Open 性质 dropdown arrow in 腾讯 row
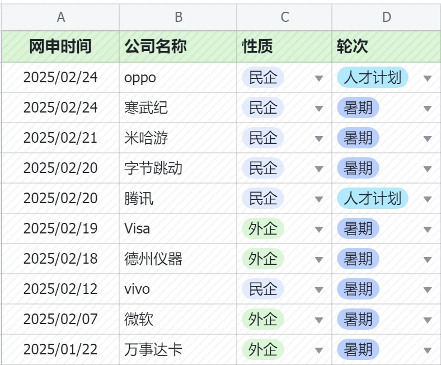Viewport: 441px width, 365px height. point(319,199)
